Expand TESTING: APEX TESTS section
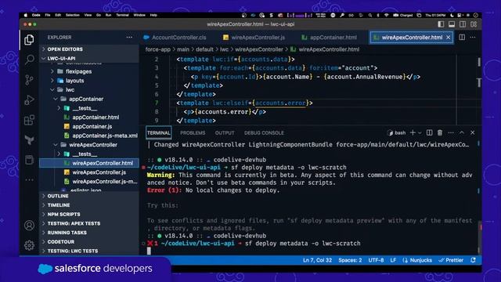This screenshot has width=501, height=282. tap(89, 223)
